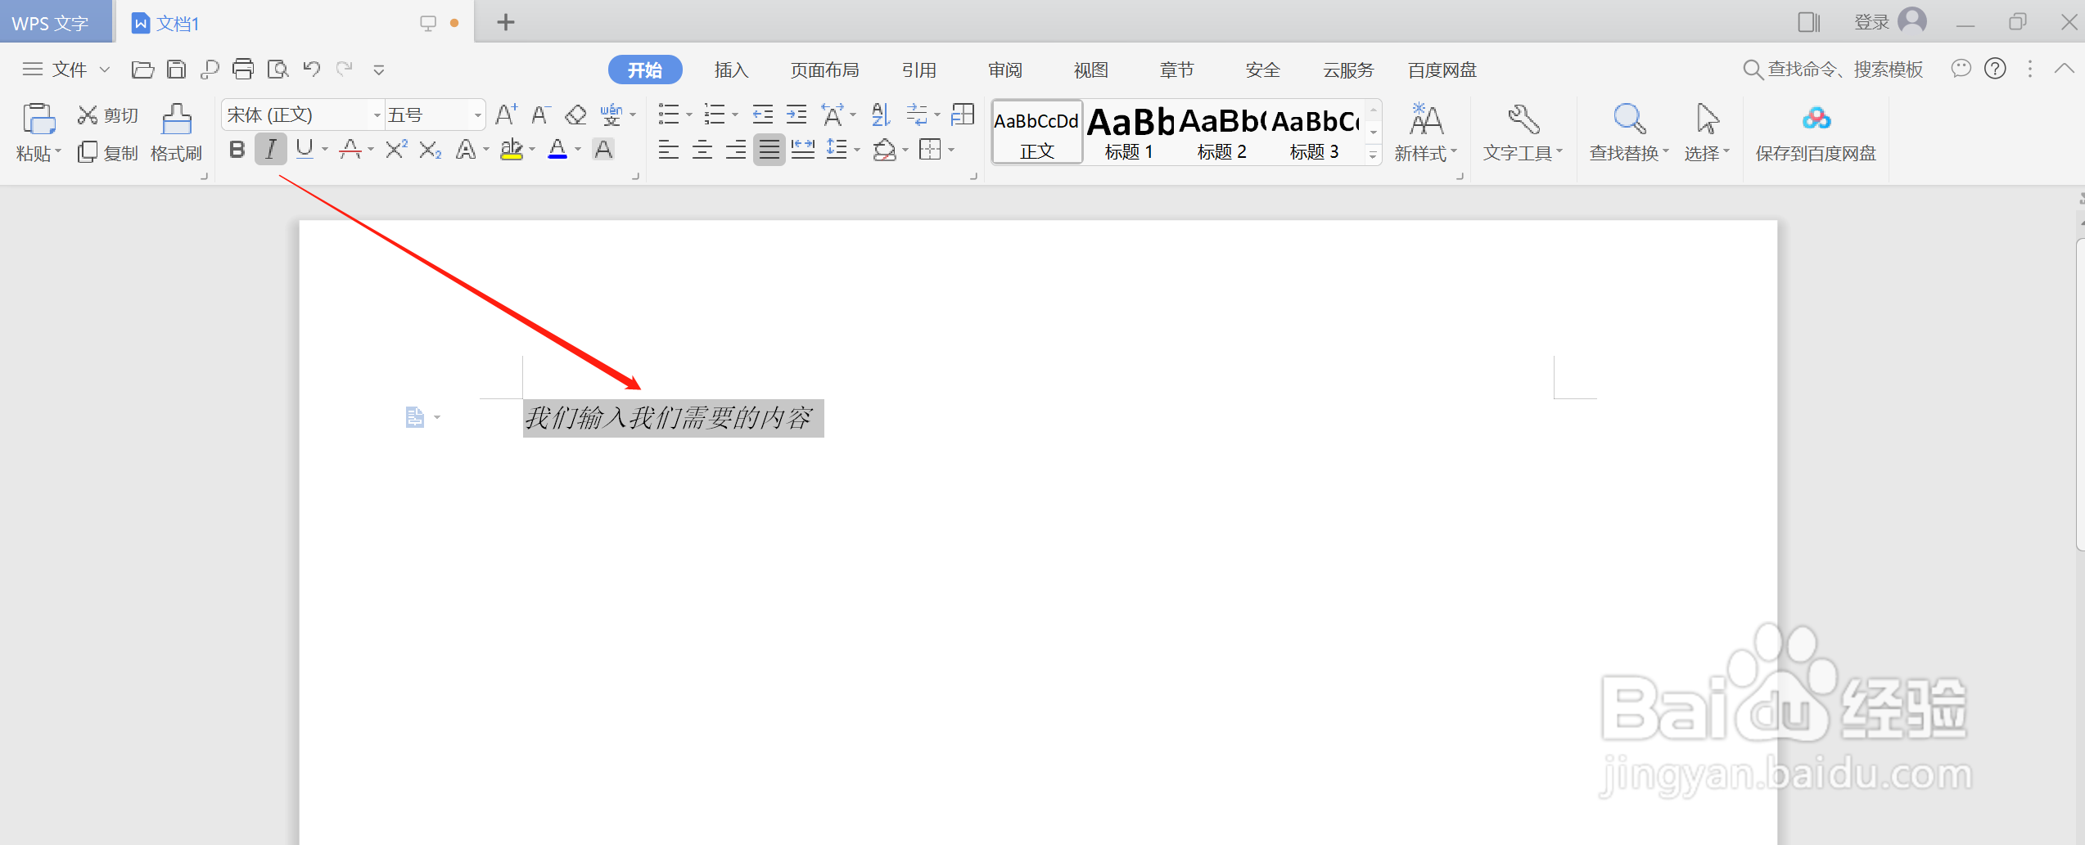Decrease paragraph indent
2085x845 pixels.
762,115
